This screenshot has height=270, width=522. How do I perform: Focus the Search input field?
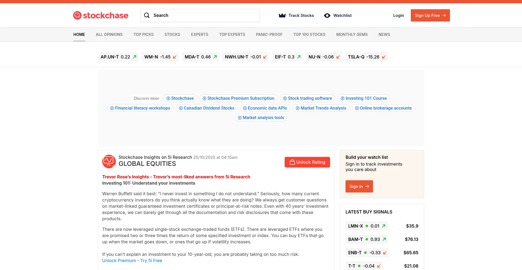(204, 15)
